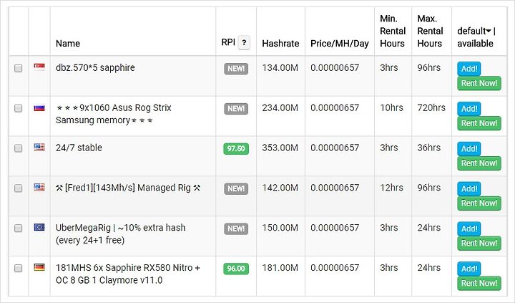Sort rigs by Hashrate column header
This screenshot has height=303, width=515.
point(280,44)
